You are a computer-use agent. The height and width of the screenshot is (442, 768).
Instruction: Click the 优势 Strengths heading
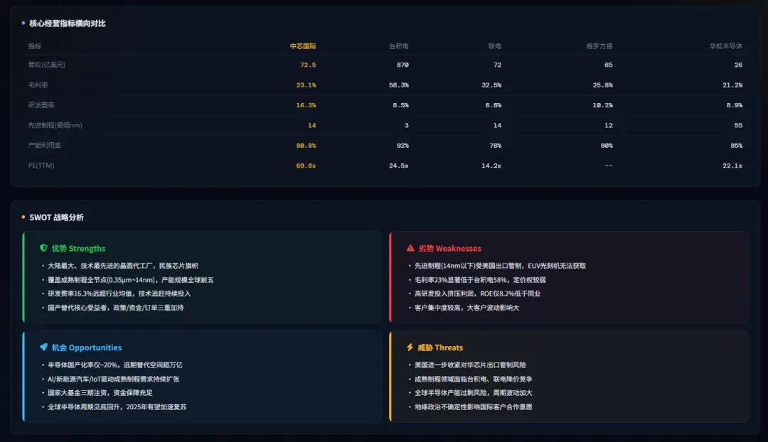[x=78, y=248]
